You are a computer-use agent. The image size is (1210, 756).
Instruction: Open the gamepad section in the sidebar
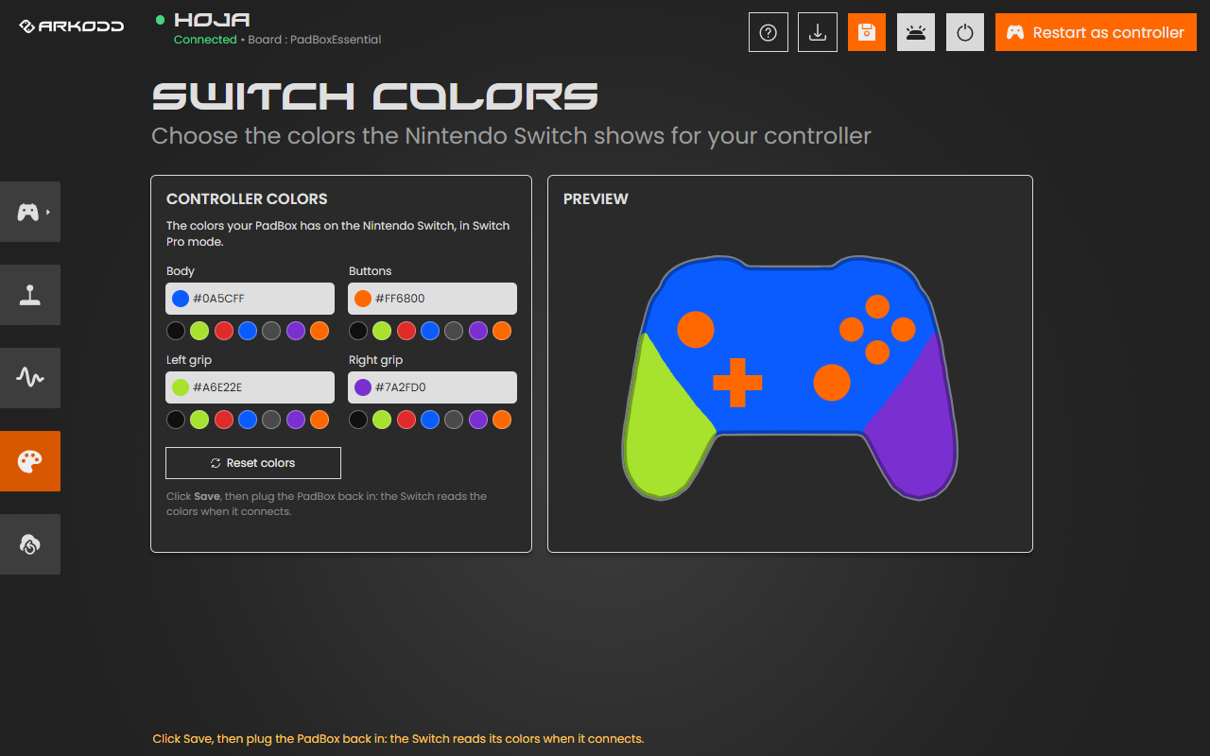30,212
